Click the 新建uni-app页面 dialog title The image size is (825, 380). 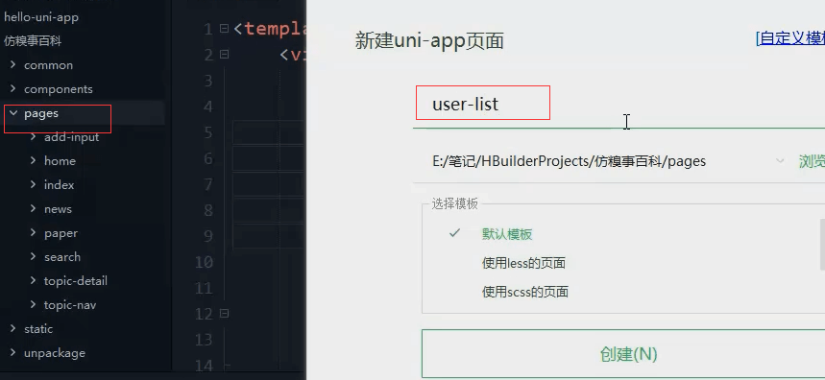coord(429,40)
